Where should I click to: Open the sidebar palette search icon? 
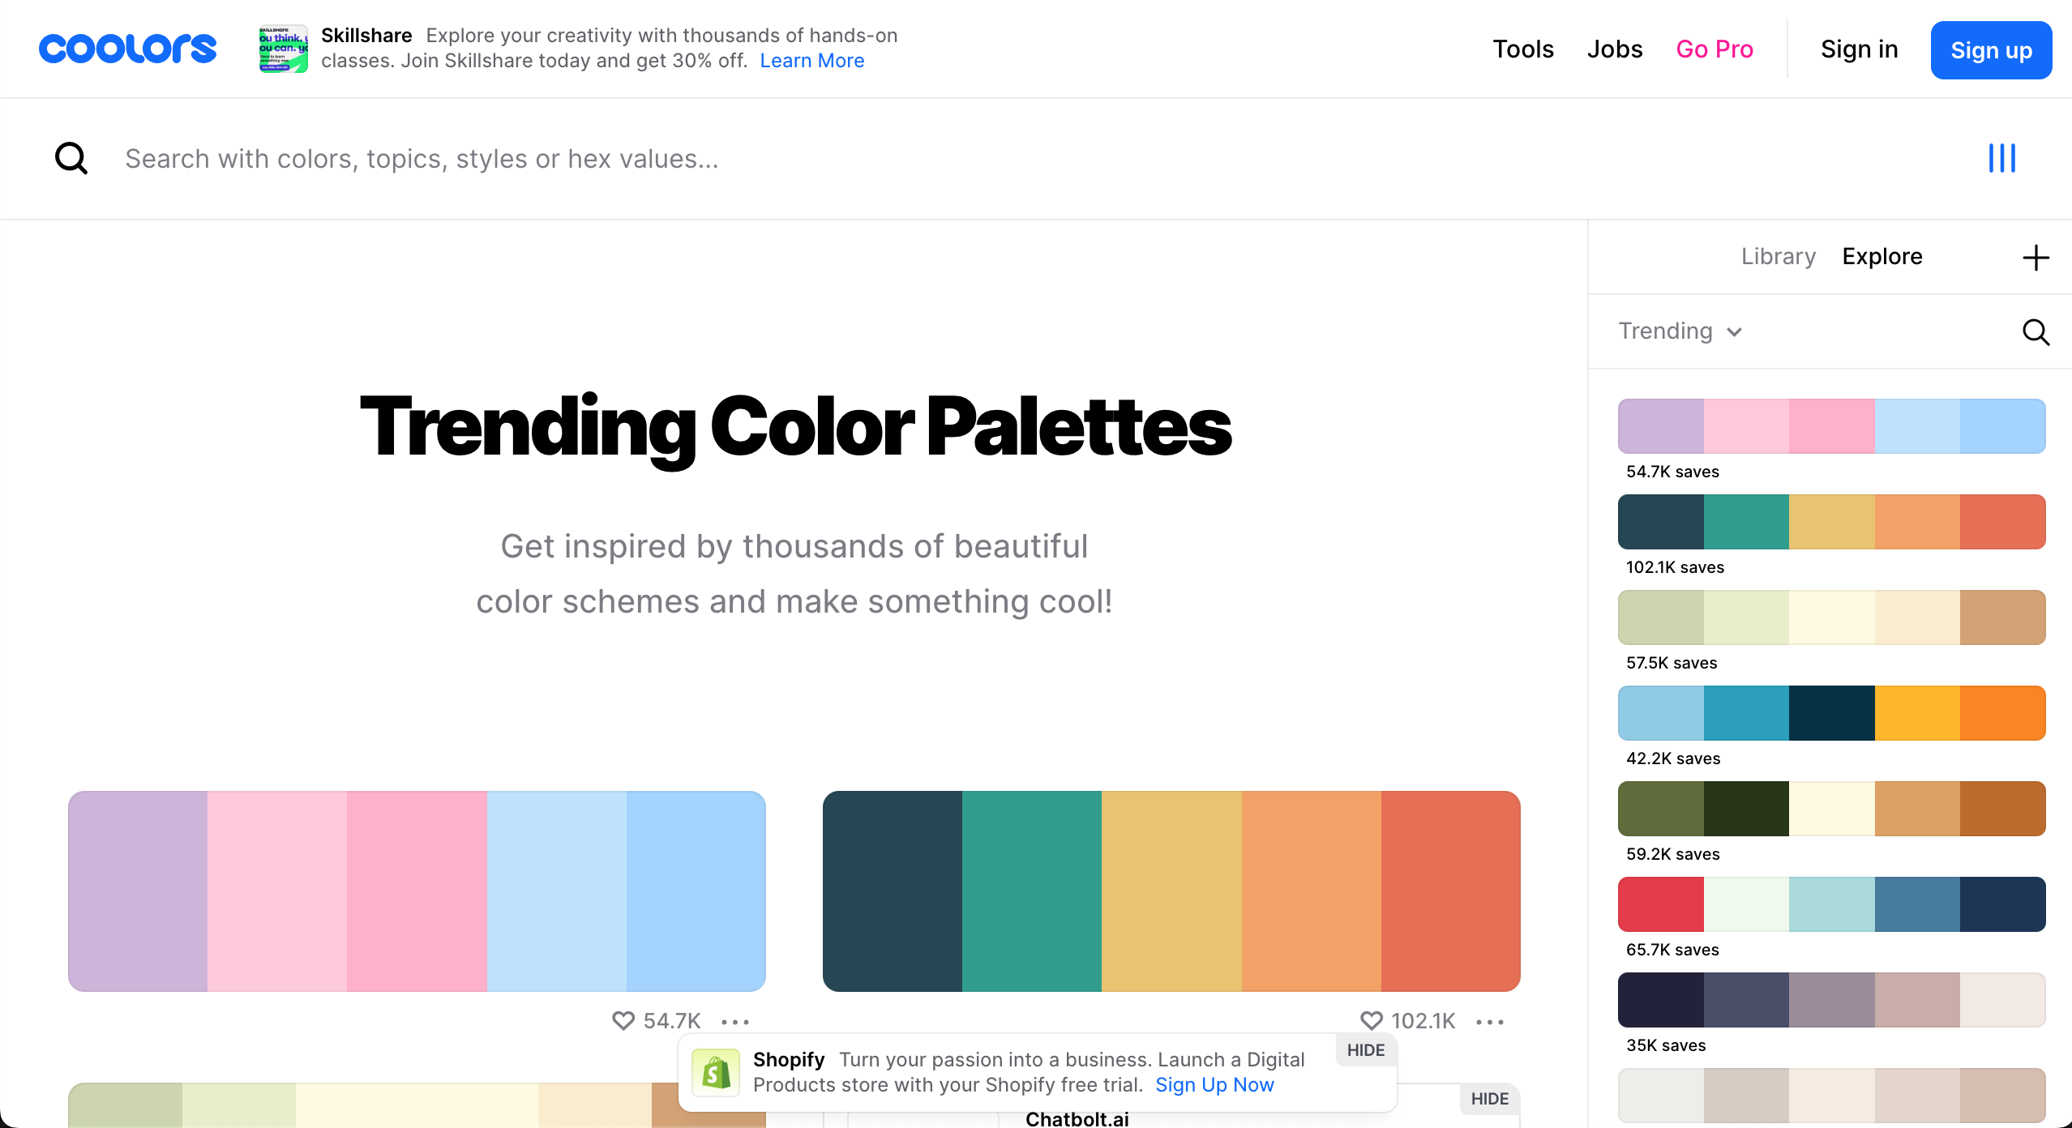[x=2036, y=331]
